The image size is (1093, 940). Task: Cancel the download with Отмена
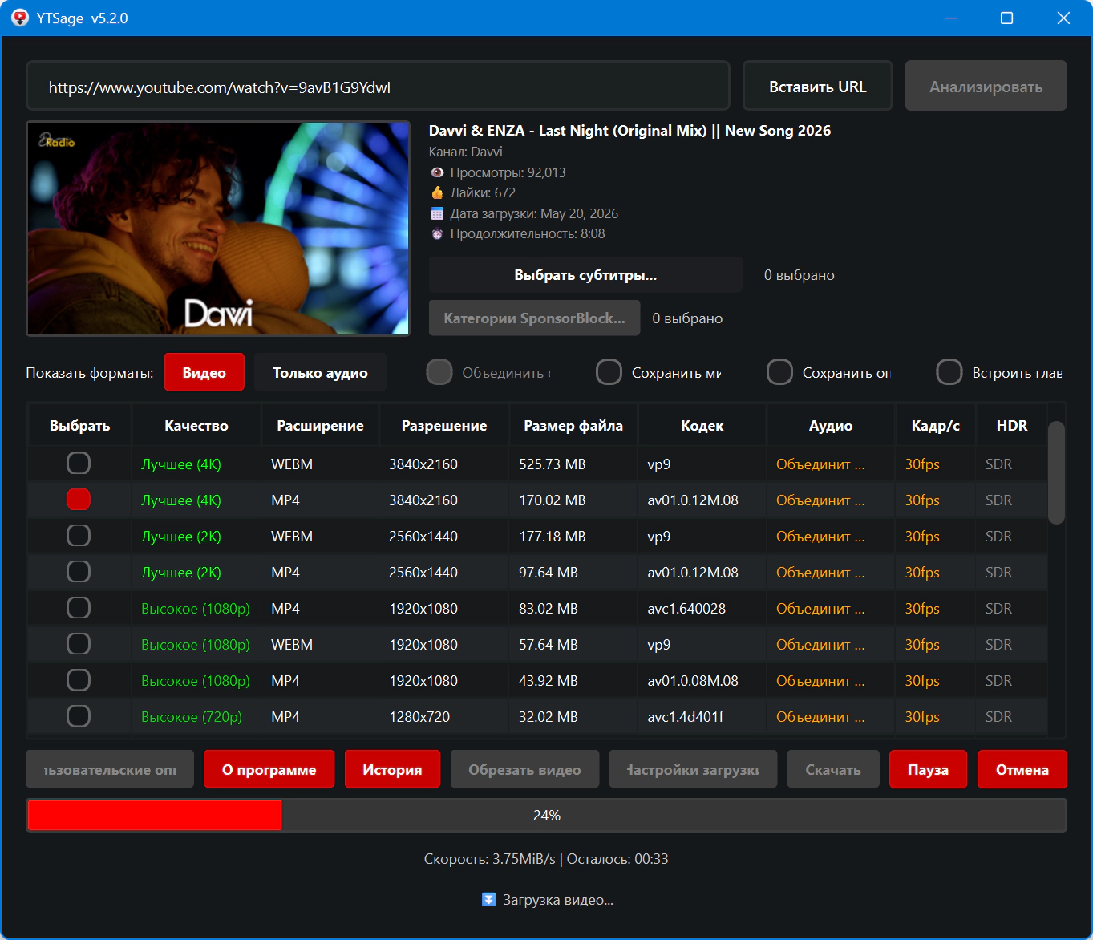click(x=1022, y=769)
